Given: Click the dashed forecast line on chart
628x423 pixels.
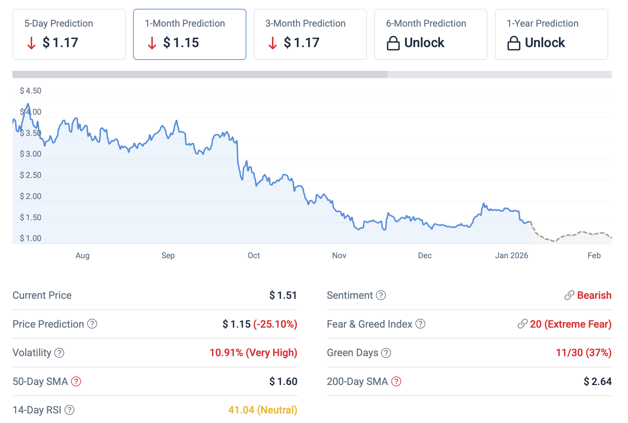Looking at the screenshot, I should (x=570, y=235).
